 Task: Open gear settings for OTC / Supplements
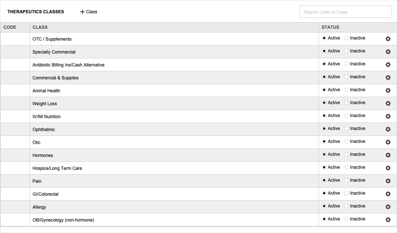tap(388, 39)
